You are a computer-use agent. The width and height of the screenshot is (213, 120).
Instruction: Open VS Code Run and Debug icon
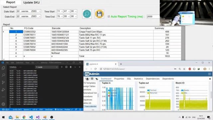click(x=3, y=90)
